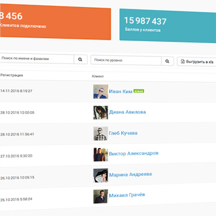Open Диана Авилова's avatar photo
The image size is (216, 216).
(101, 113)
